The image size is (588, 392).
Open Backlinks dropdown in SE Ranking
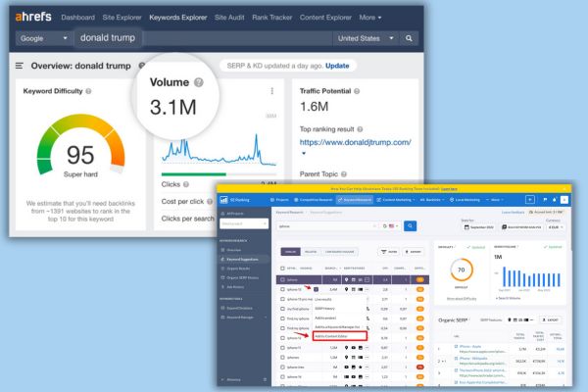point(432,200)
